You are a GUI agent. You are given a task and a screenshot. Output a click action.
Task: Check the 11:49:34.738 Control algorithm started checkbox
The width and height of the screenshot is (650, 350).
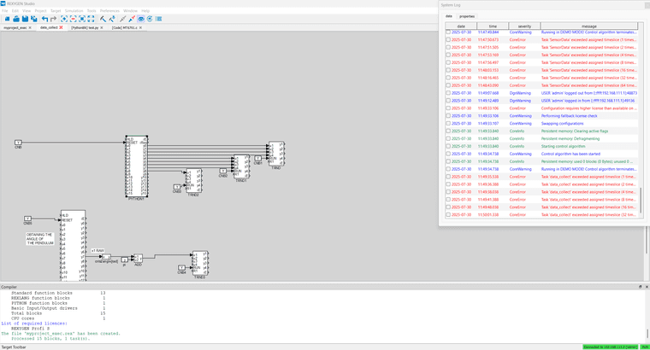click(x=448, y=154)
